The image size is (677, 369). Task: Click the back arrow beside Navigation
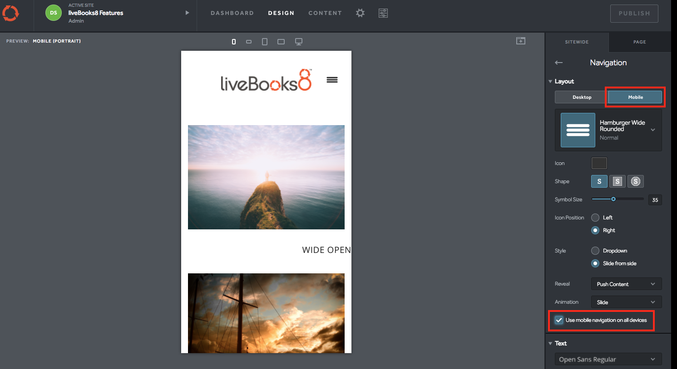click(559, 63)
